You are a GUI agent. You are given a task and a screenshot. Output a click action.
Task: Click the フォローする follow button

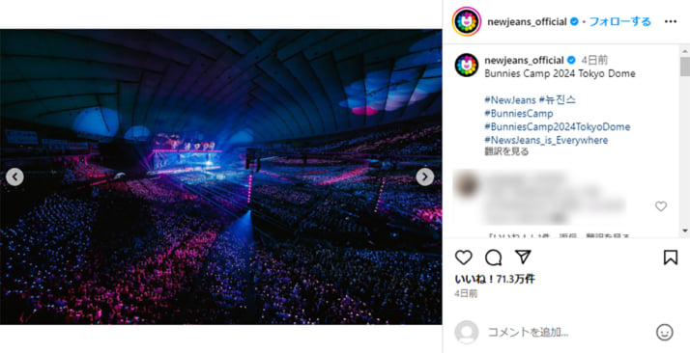pos(620,21)
